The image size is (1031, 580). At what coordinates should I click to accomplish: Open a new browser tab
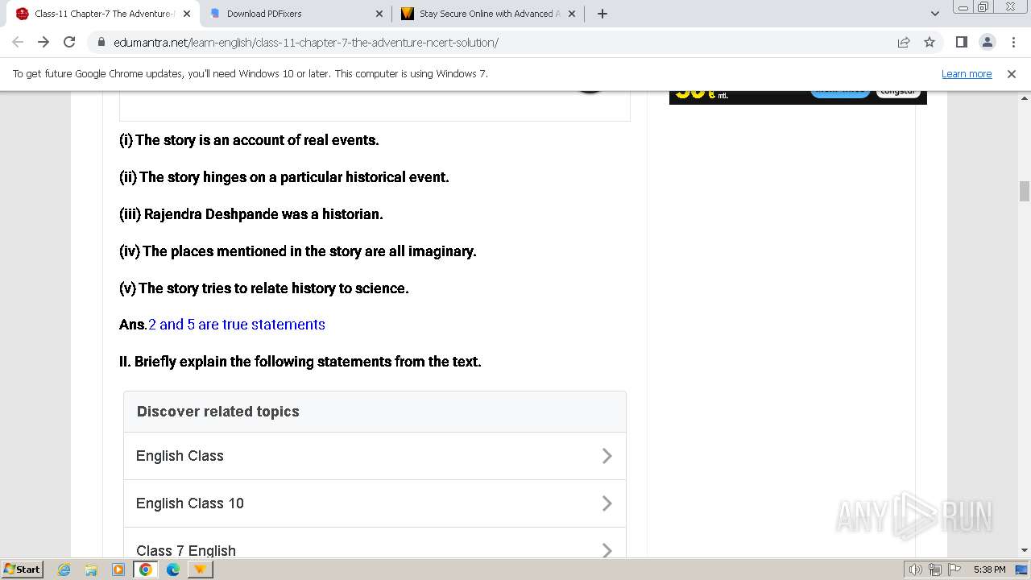pyautogui.click(x=602, y=14)
